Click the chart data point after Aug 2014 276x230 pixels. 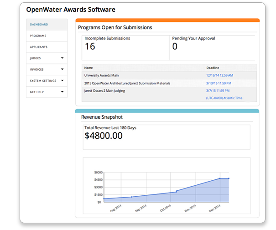pos(131,197)
